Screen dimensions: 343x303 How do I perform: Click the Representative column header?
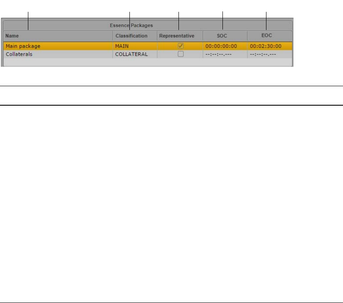tap(180, 36)
